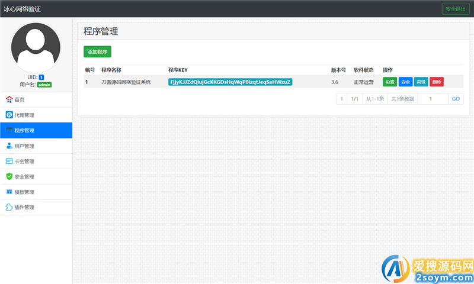Screen dimensions: 474x284
Task: Click the program KEY badge FjjyKJJZdQiuj...
Action: tap(230, 82)
